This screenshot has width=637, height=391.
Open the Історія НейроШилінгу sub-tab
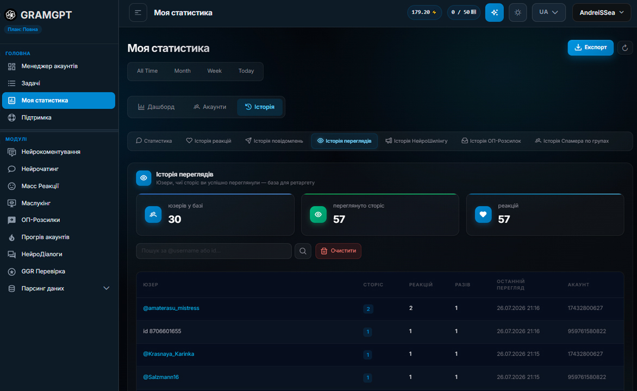coord(416,141)
